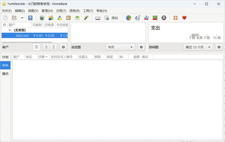Screen dimensions: 225x142
Task: Open the statistics pie chart report
Action: 128,18
